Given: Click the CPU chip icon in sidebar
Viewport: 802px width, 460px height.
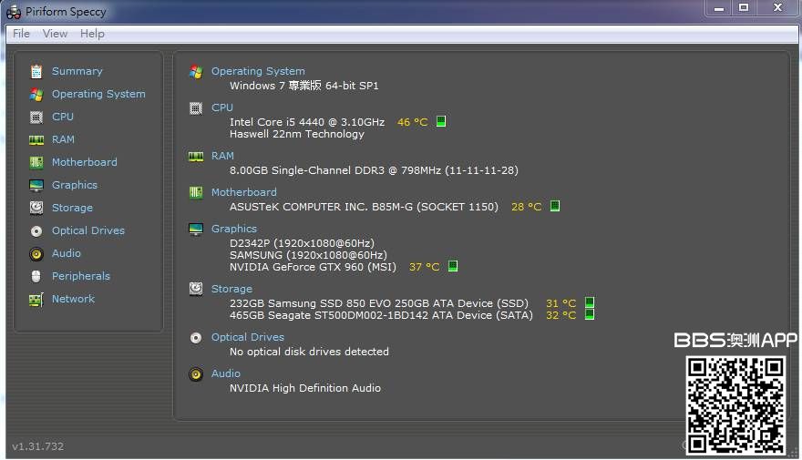Looking at the screenshot, I should 36,117.
